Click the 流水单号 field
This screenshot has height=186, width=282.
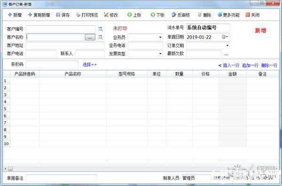point(208,28)
